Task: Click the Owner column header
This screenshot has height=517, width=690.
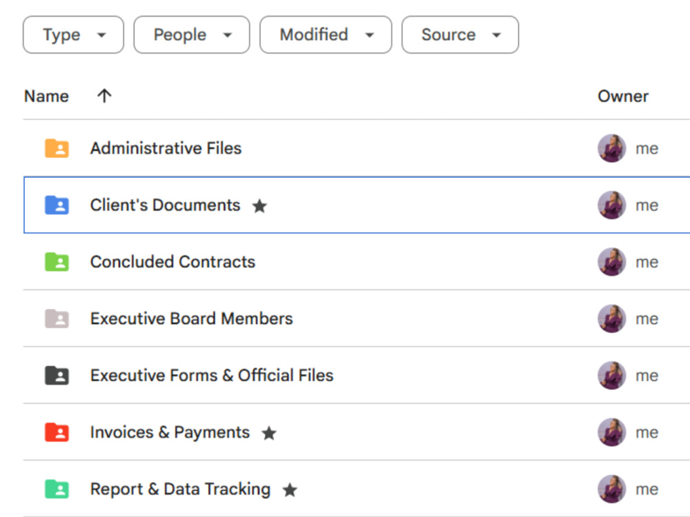Action: click(x=623, y=96)
